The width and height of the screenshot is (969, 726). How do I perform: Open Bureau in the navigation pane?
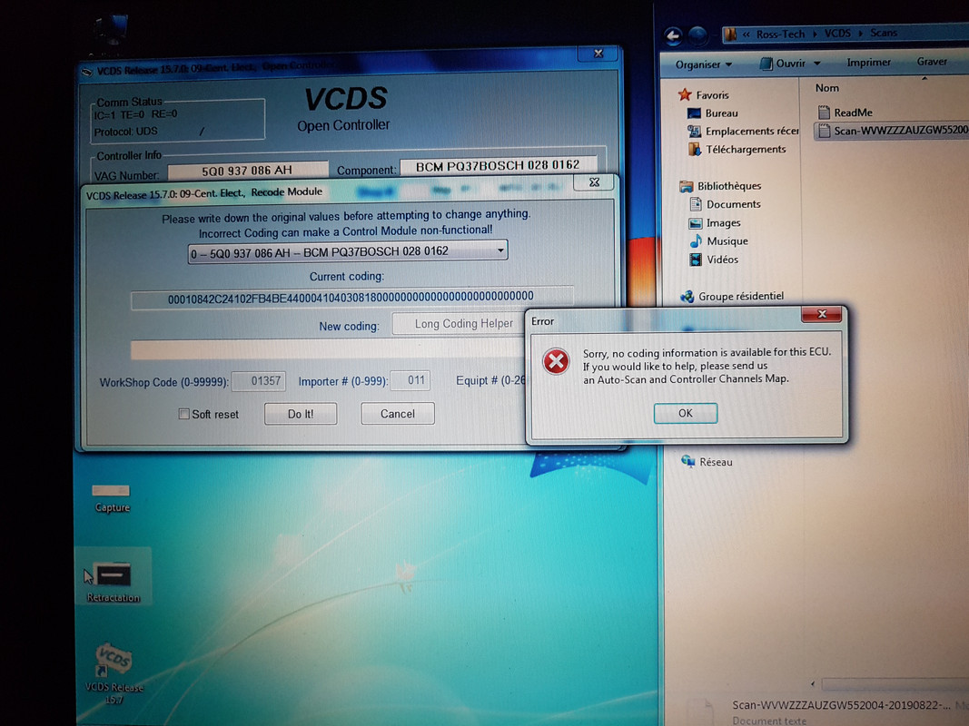[713, 113]
